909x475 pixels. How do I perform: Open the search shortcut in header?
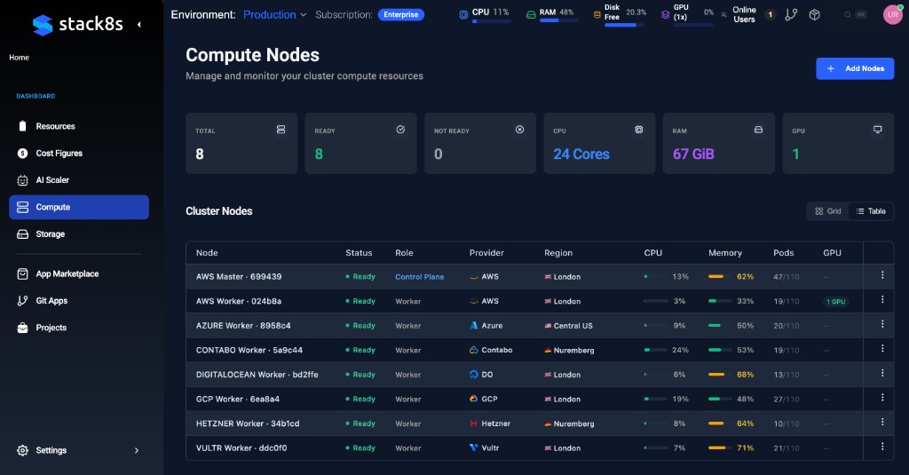(855, 15)
